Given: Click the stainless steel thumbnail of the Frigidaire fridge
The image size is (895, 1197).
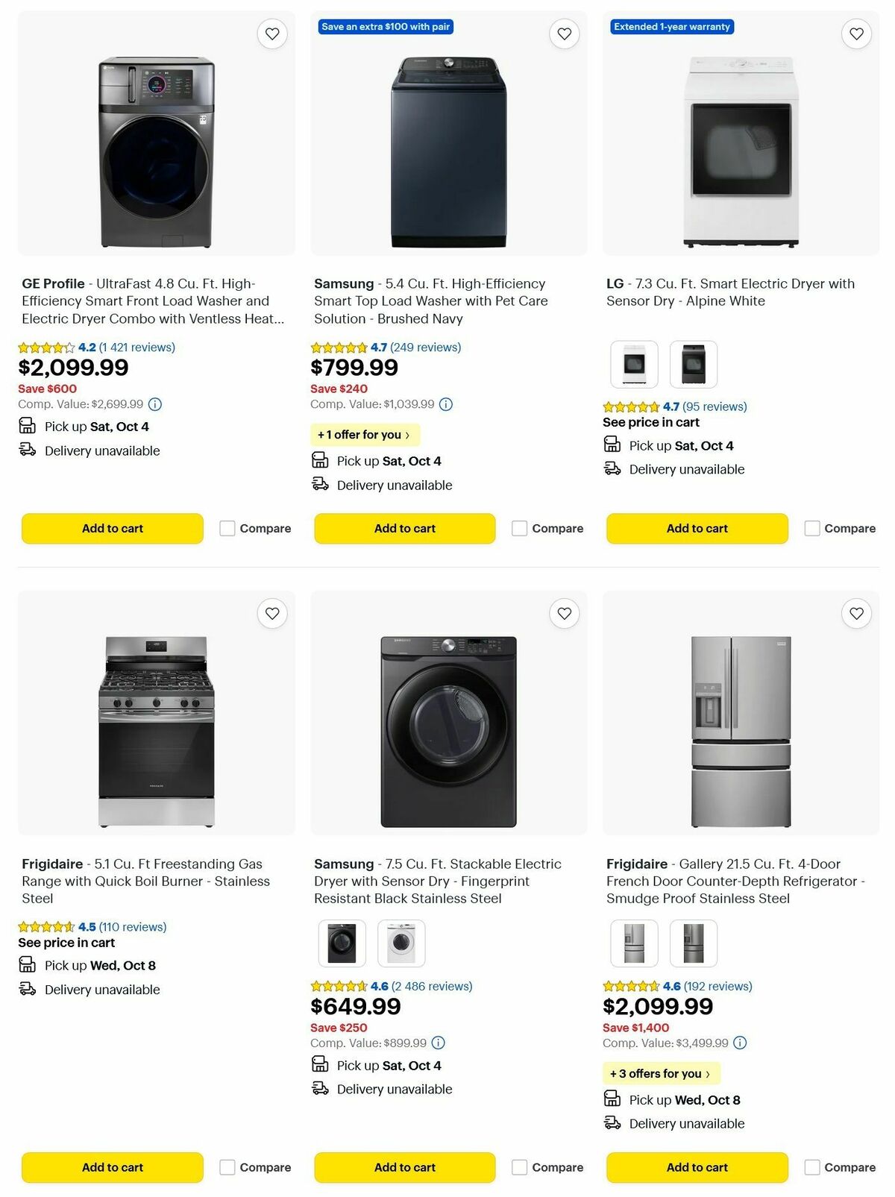Looking at the screenshot, I should click(x=634, y=943).
